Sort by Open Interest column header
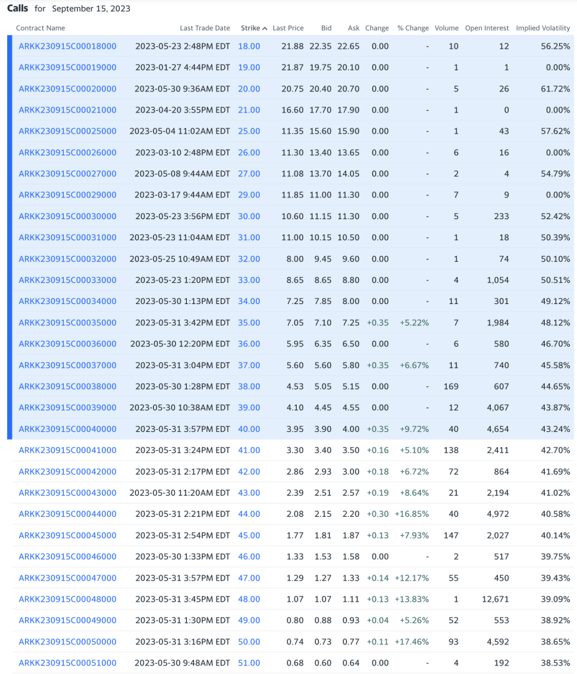 pos(487,28)
